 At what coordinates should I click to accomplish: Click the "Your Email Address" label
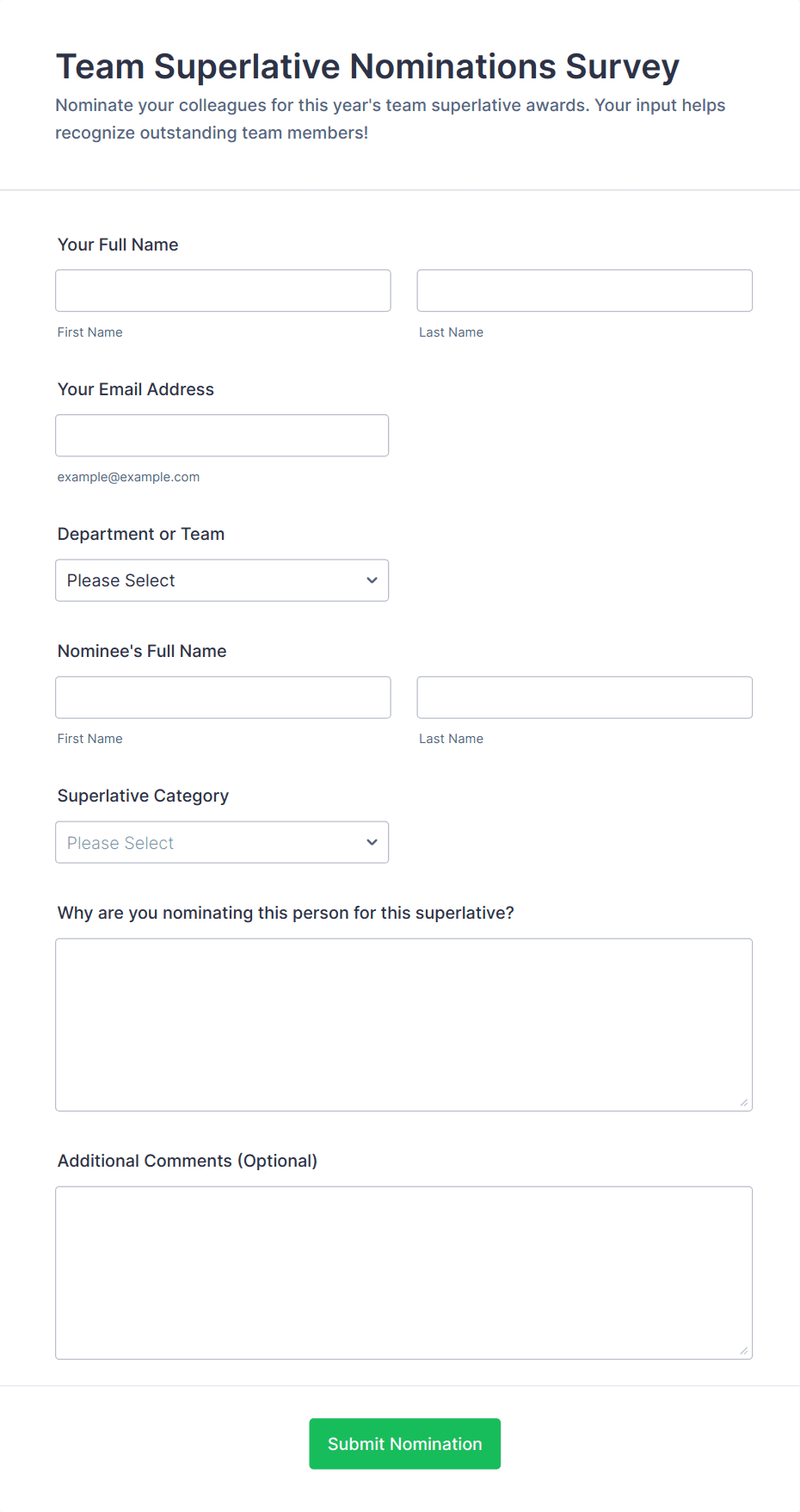[136, 389]
